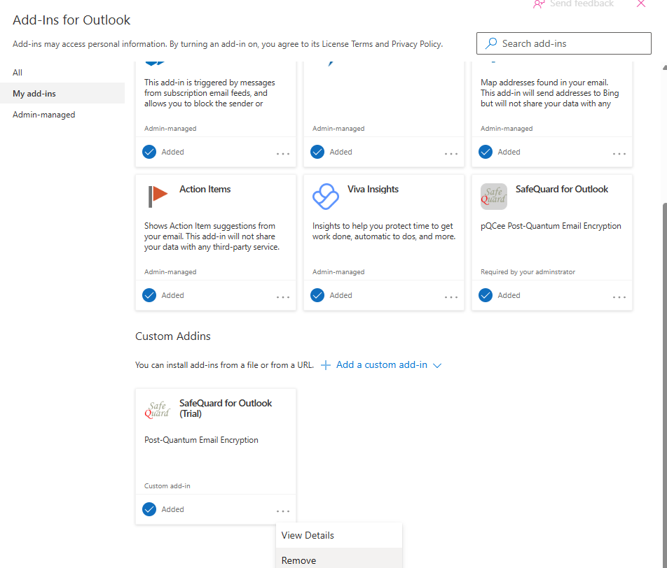Click the plus icon beside Add a custom add-in

pos(325,365)
